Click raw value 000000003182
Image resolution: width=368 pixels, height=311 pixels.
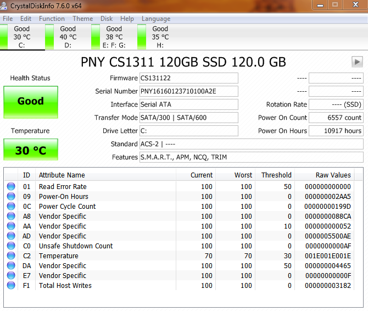(328, 285)
